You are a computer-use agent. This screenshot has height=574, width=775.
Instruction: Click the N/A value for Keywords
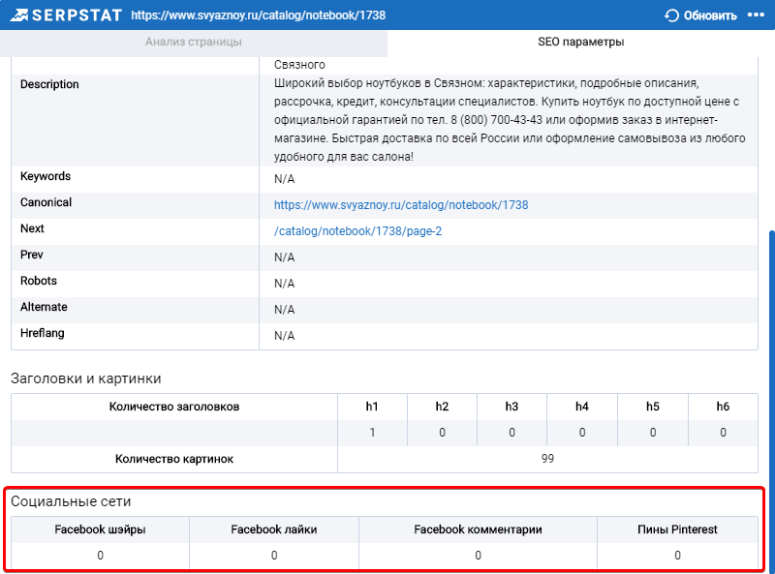tap(284, 179)
